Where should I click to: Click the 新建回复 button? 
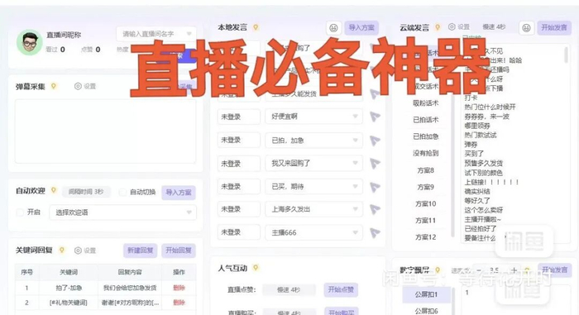point(141,251)
